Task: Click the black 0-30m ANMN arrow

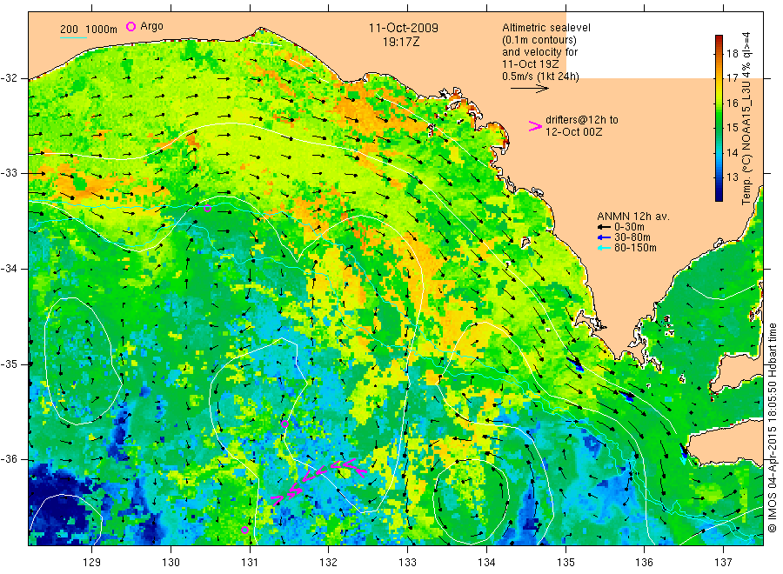Action: (x=602, y=228)
